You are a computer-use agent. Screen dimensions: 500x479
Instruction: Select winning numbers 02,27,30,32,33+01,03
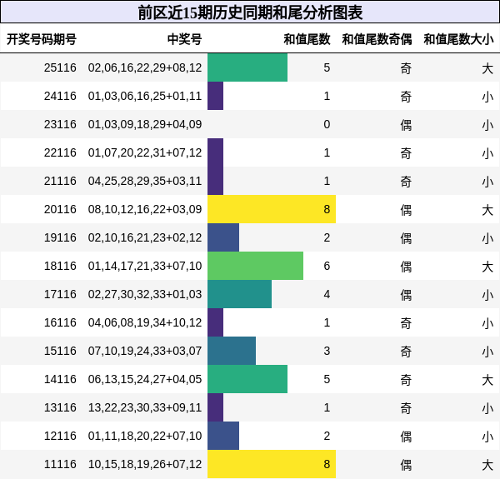click(145, 294)
